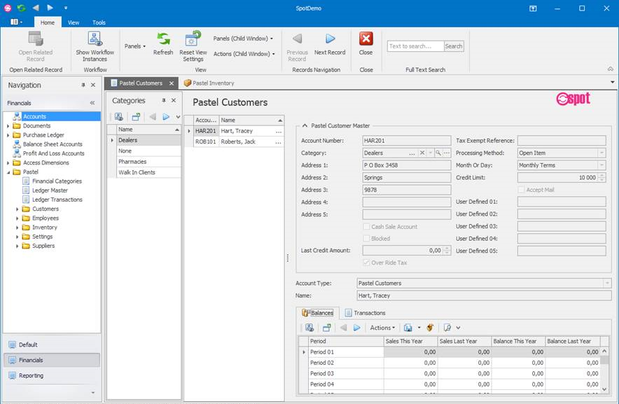This screenshot has width=619, height=404.
Task: Switch to the Tools ribbon tab
Action: (x=99, y=22)
